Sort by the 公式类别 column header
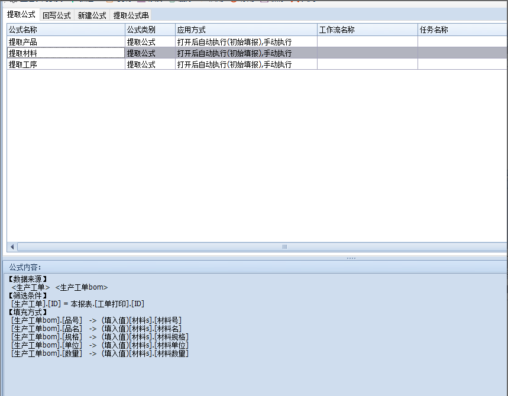This screenshot has width=508, height=396. pyautogui.click(x=150, y=30)
